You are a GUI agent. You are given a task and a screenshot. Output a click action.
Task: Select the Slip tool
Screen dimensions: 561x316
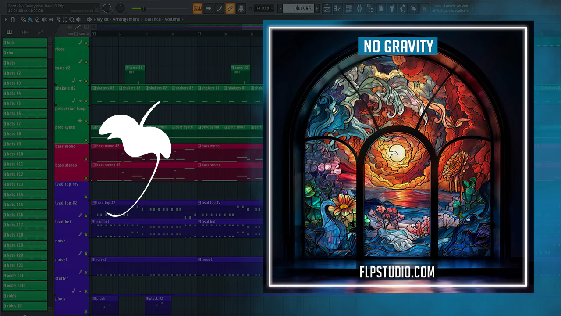pyautogui.click(x=51, y=19)
